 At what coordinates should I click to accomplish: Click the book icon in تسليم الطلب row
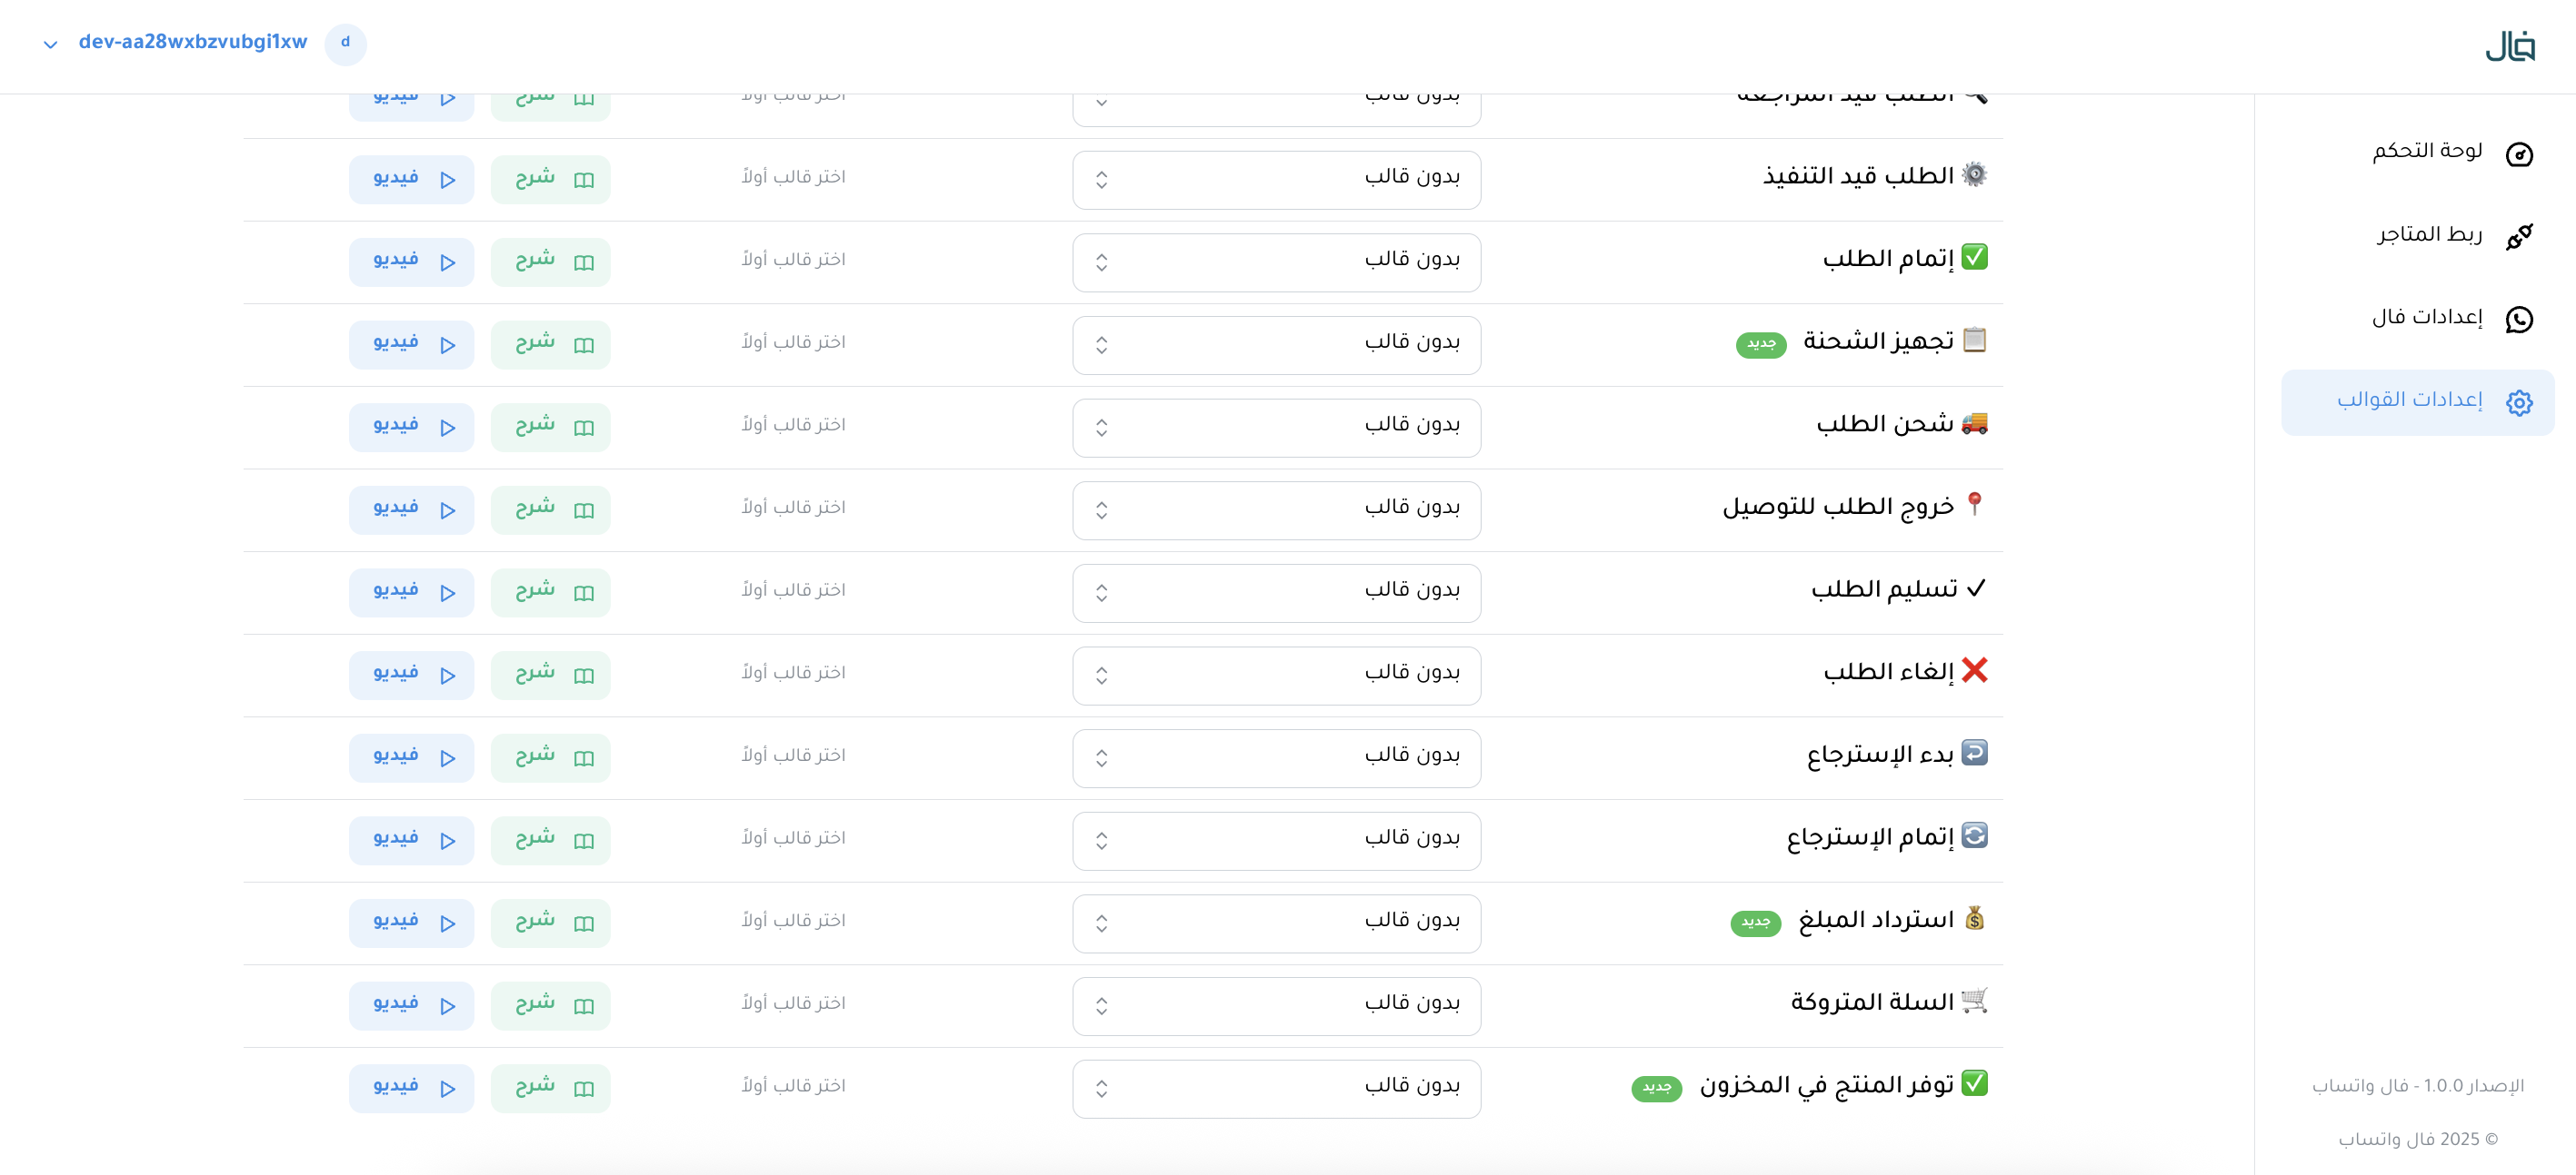click(x=585, y=591)
